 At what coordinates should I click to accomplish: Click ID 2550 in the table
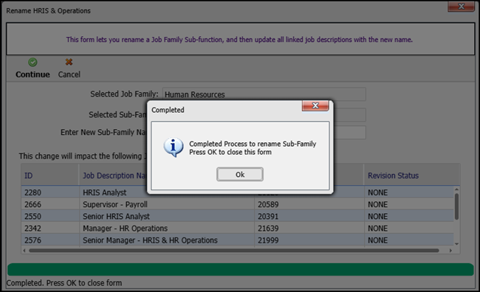[32, 216]
